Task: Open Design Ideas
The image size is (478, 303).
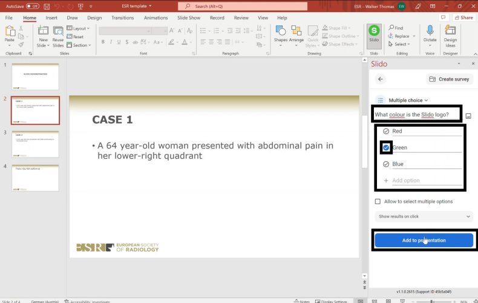Action: pos(450,36)
